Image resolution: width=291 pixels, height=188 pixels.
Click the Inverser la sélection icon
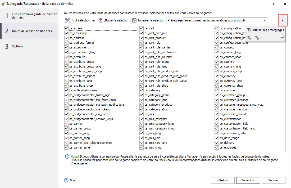point(134,20)
